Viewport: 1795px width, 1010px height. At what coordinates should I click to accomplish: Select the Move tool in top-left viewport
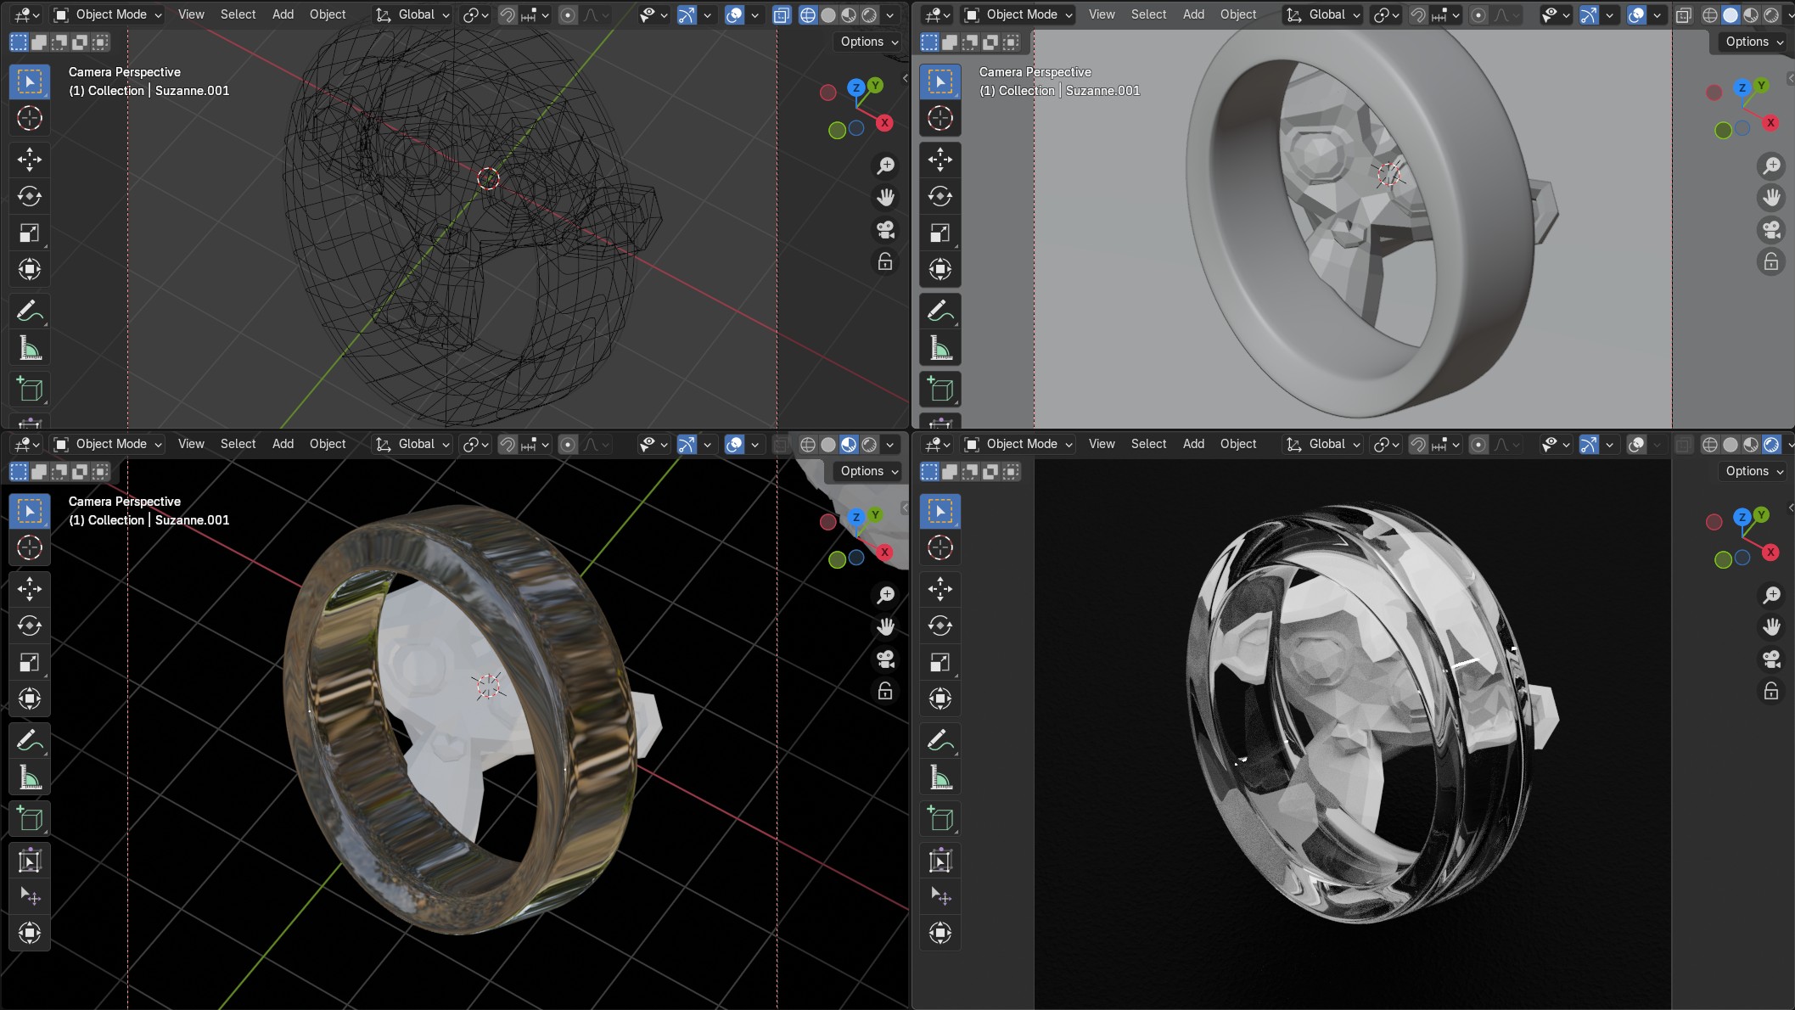(30, 159)
